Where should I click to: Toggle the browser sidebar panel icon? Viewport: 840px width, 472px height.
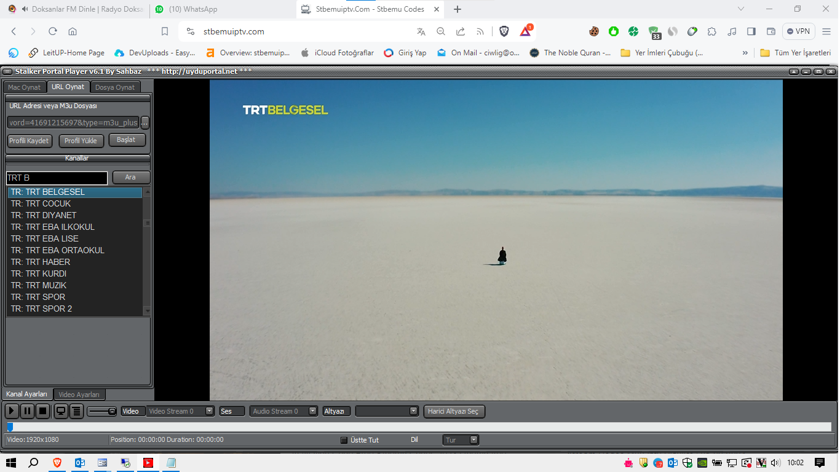751,31
